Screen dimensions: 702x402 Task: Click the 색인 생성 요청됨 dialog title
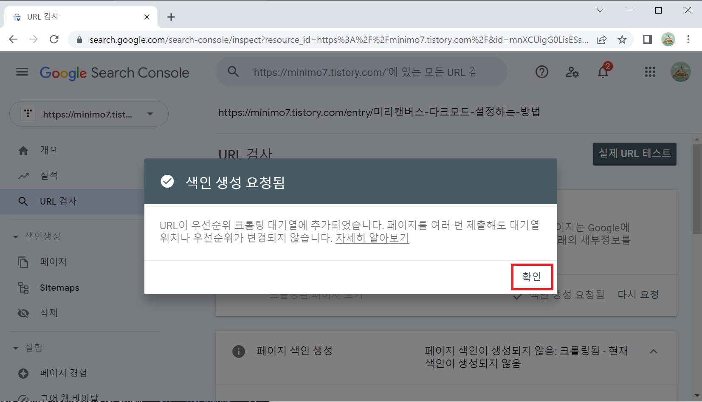pyautogui.click(x=235, y=182)
